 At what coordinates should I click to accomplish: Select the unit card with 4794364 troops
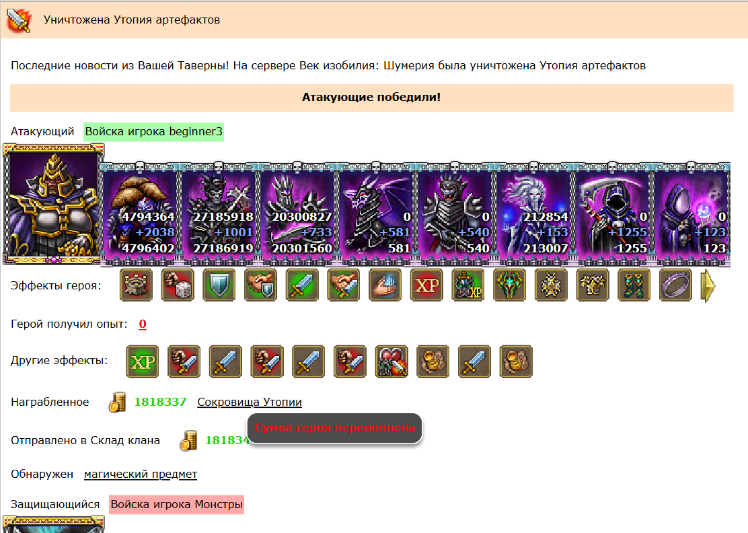point(140,213)
